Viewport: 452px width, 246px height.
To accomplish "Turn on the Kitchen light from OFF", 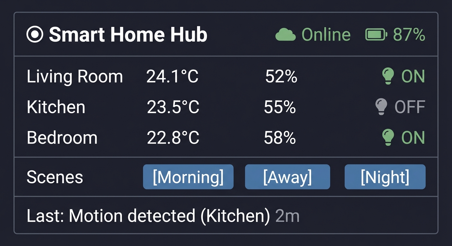I will [x=410, y=107].
